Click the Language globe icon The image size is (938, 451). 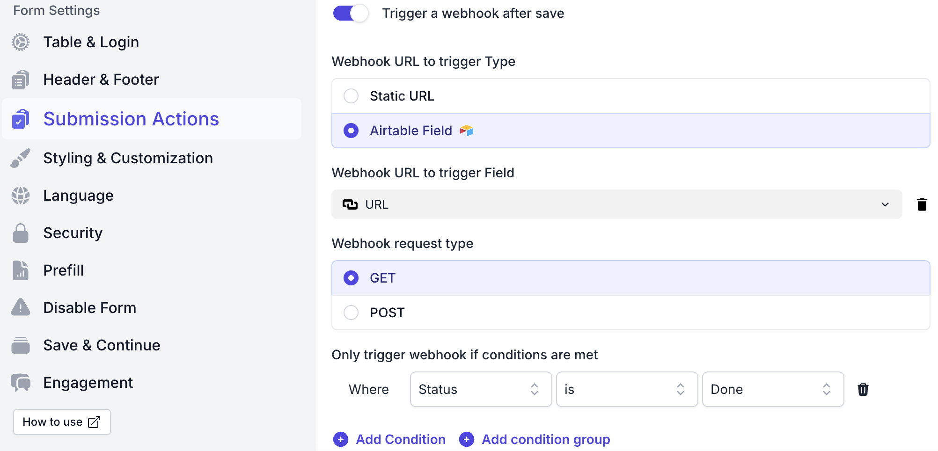pos(21,196)
